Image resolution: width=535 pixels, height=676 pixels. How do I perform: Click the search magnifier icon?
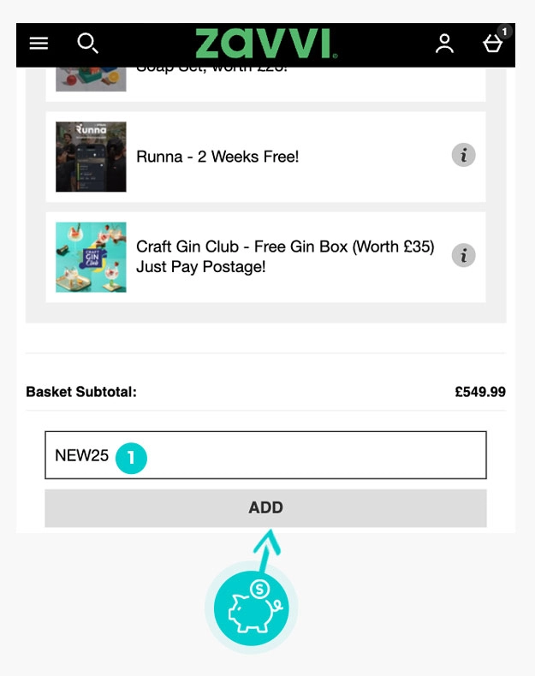tap(87, 43)
